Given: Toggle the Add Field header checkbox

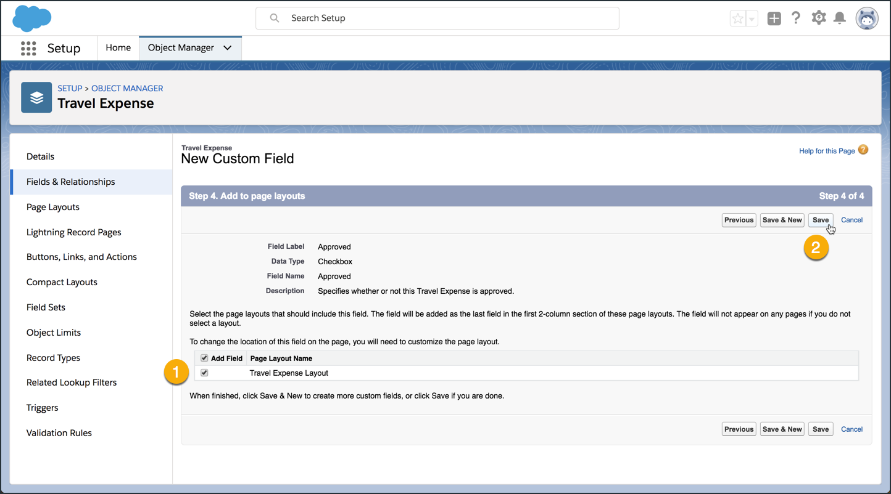Looking at the screenshot, I should tap(204, 358).
